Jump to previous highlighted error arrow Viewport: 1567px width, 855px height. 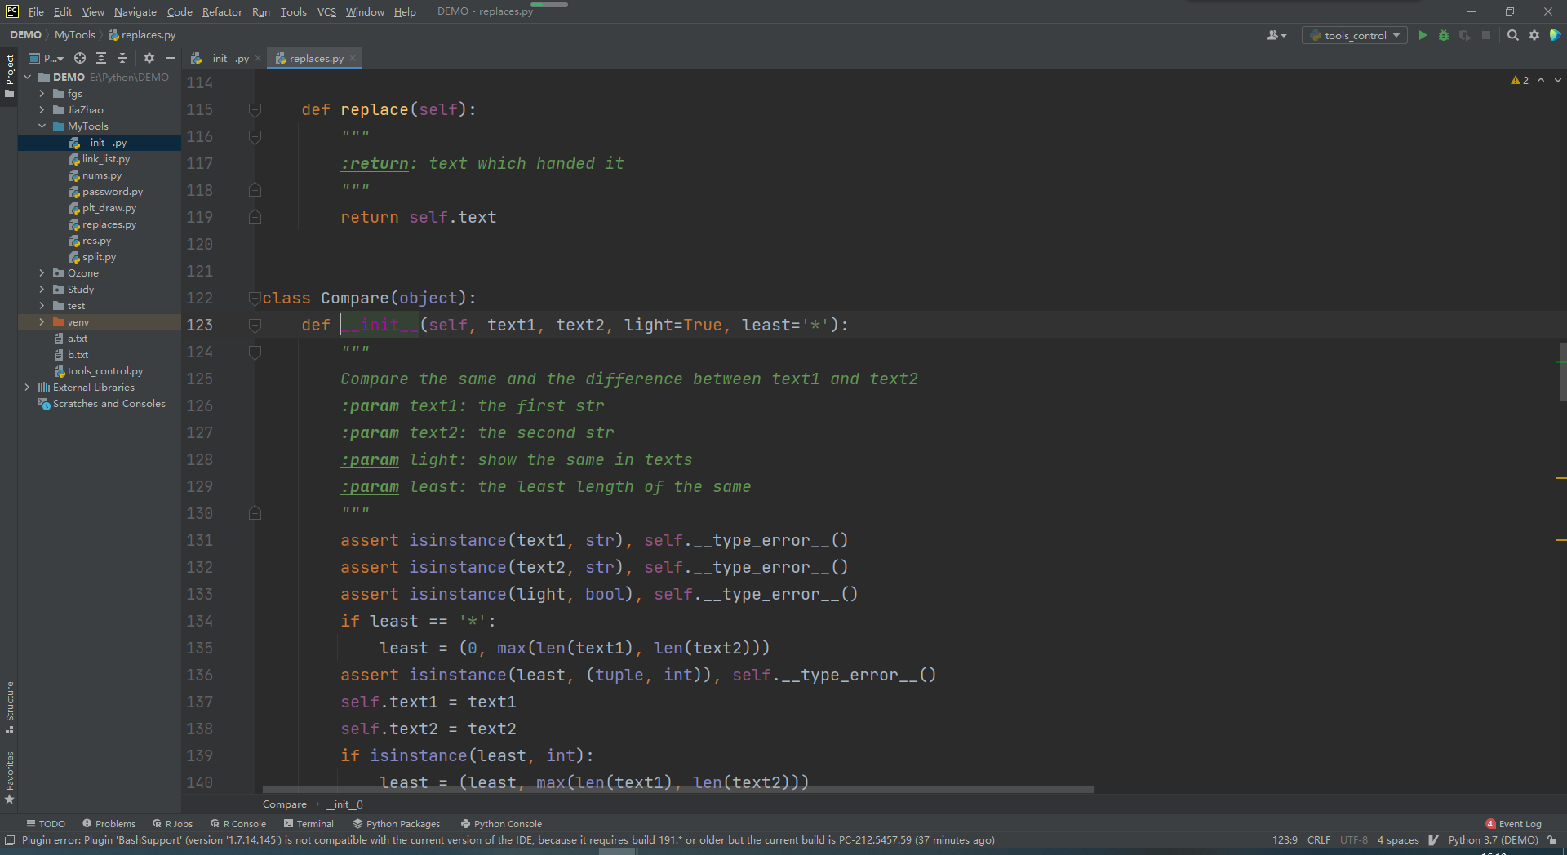pos(1541,80)
